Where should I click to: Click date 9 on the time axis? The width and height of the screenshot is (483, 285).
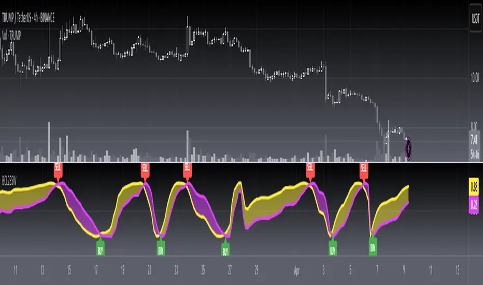pyautogui.click(x=404, y=270)
